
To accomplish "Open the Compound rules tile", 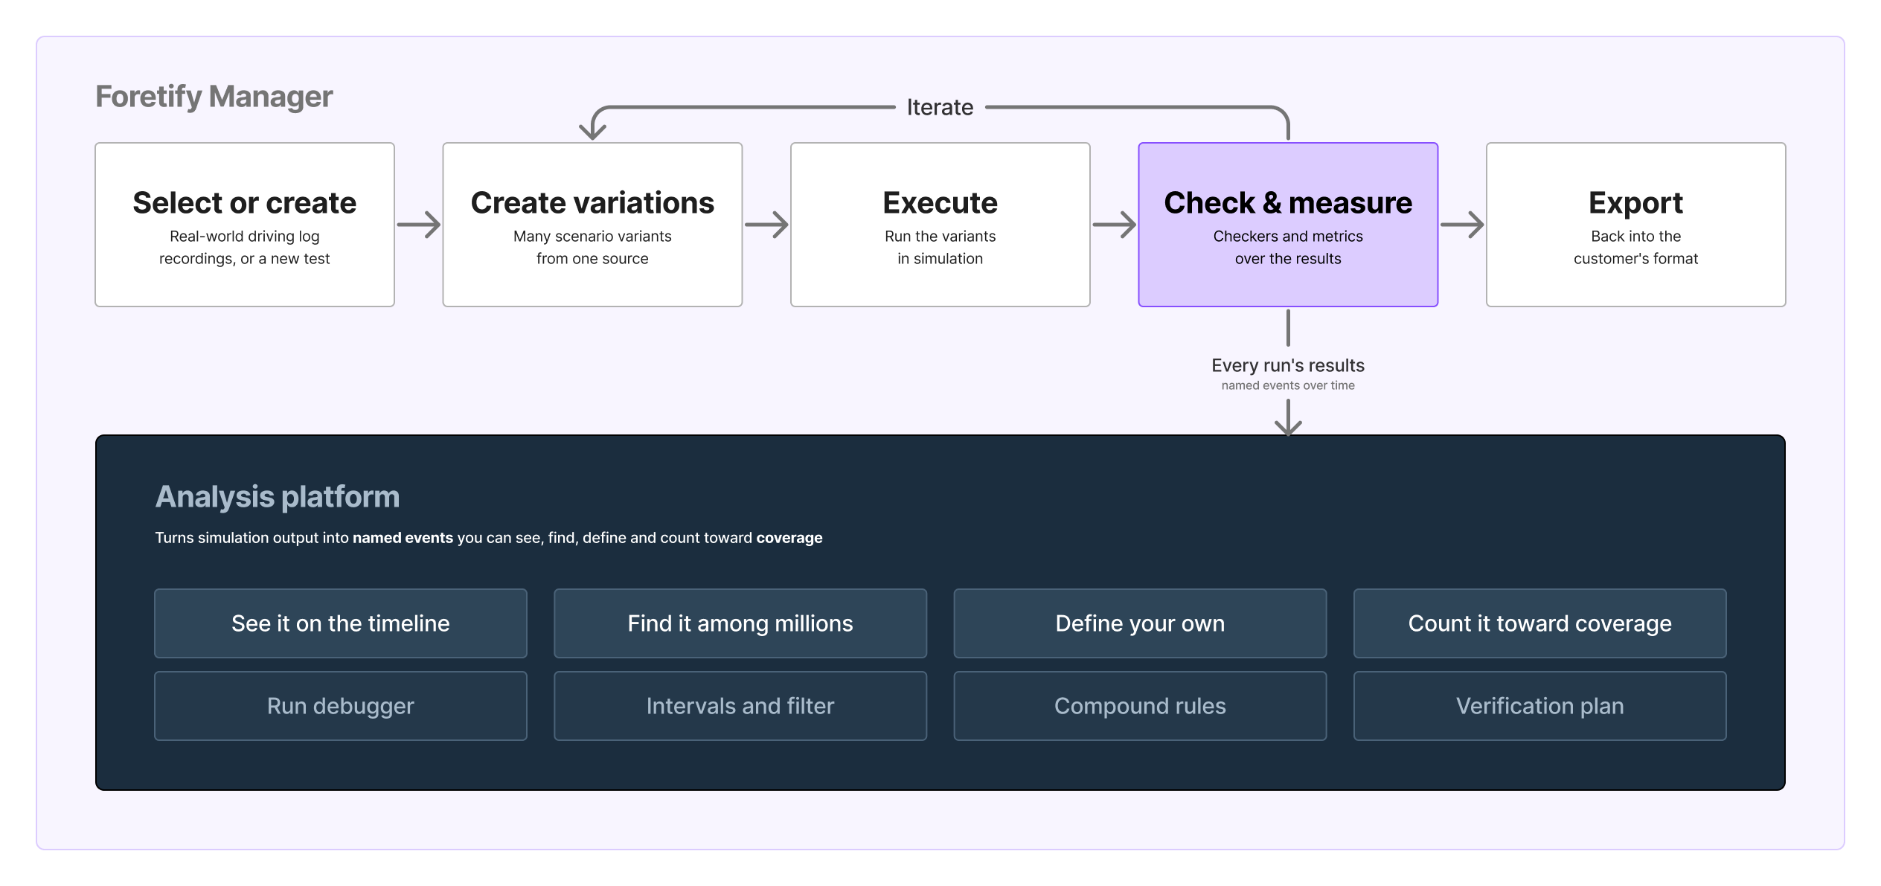I will [x=1140, y=706].
